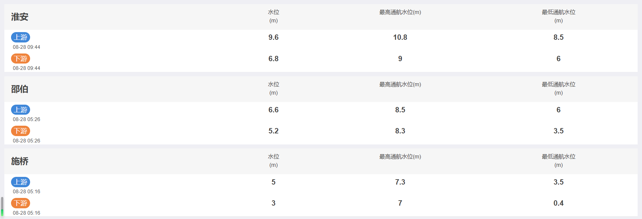This screenshot has width=642, height=219.
Task: Click the 08-28 09:44 timestamp under 淮安 上游
Action: pyautogui.click(x=26, y=47)
